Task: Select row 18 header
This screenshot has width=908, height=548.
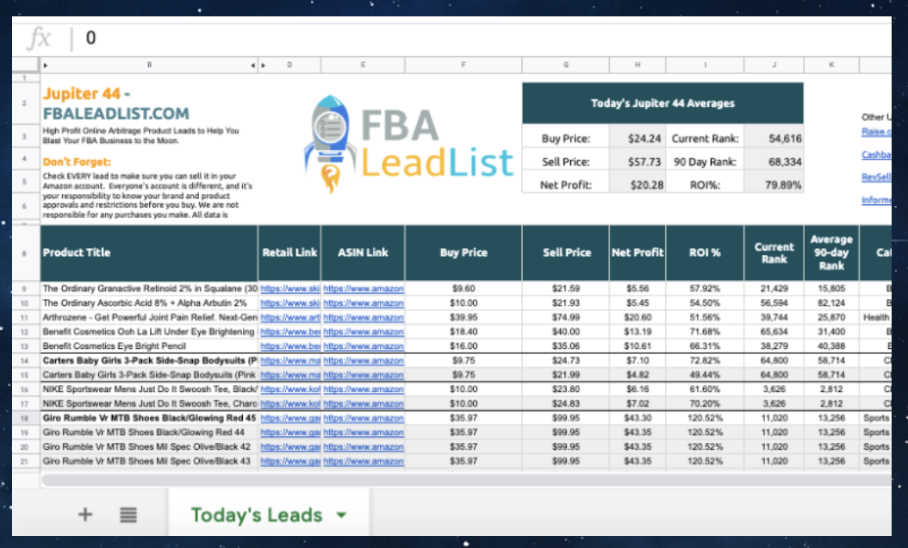Action: [x=25, y=418]
